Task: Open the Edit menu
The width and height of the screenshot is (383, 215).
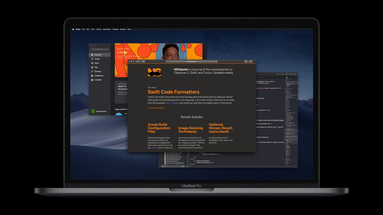Action: coord(88,29)
